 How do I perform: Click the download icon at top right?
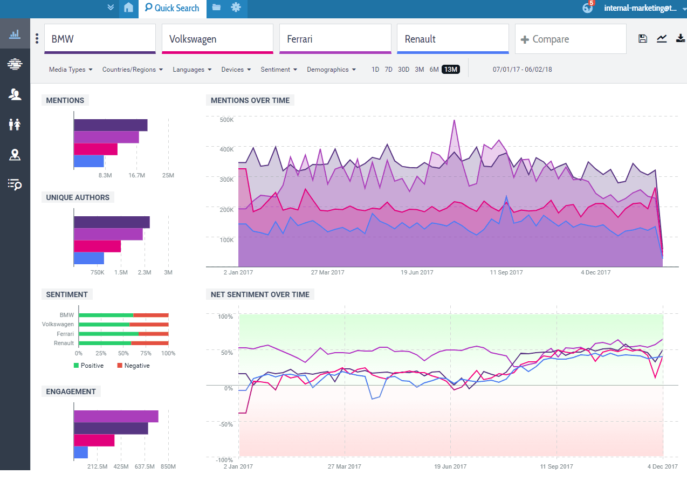pyautogui.click(x=681, y=38)
